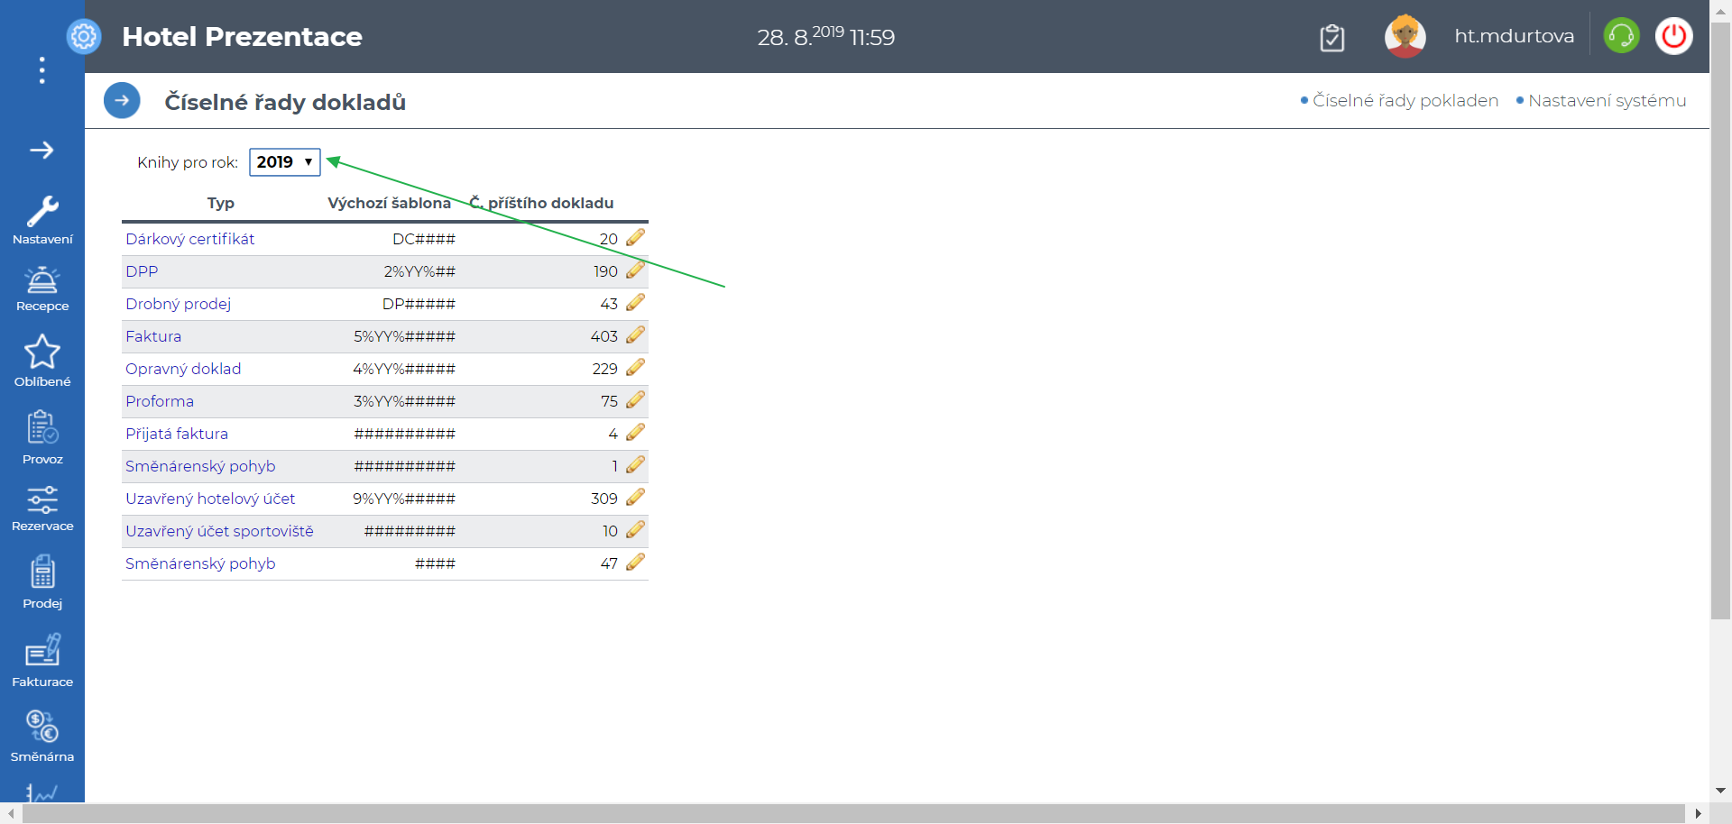
Task: Open the Drobný prodej link
Action: (x=179, y=304)
